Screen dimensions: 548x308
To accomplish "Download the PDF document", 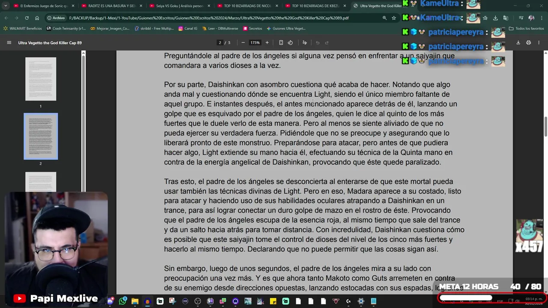I will pyautogui.click(x=518, y=43).
